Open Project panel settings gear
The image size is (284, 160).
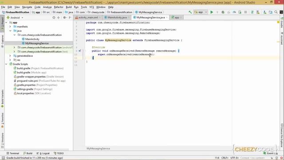[65, 18]
